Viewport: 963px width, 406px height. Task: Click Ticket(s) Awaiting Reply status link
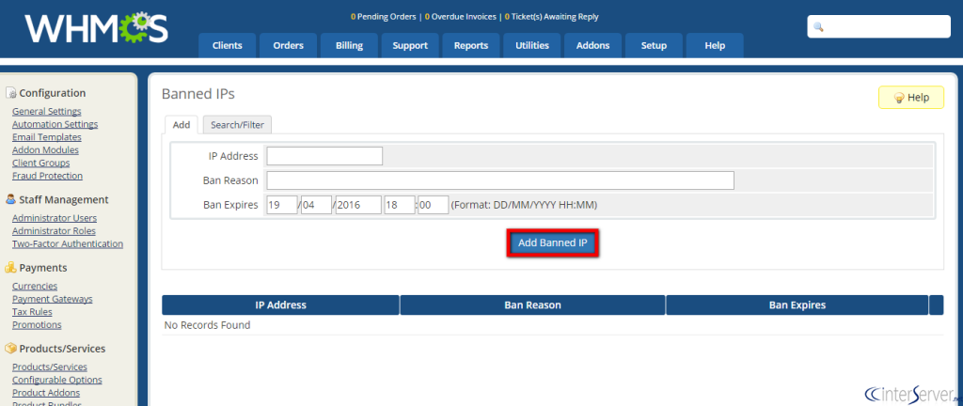(551, 17)
